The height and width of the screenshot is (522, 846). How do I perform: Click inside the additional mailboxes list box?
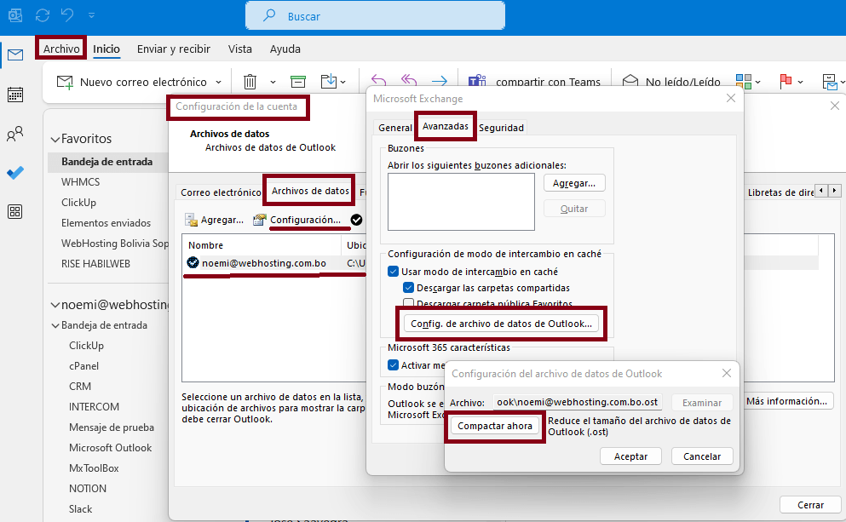[461, 202]
